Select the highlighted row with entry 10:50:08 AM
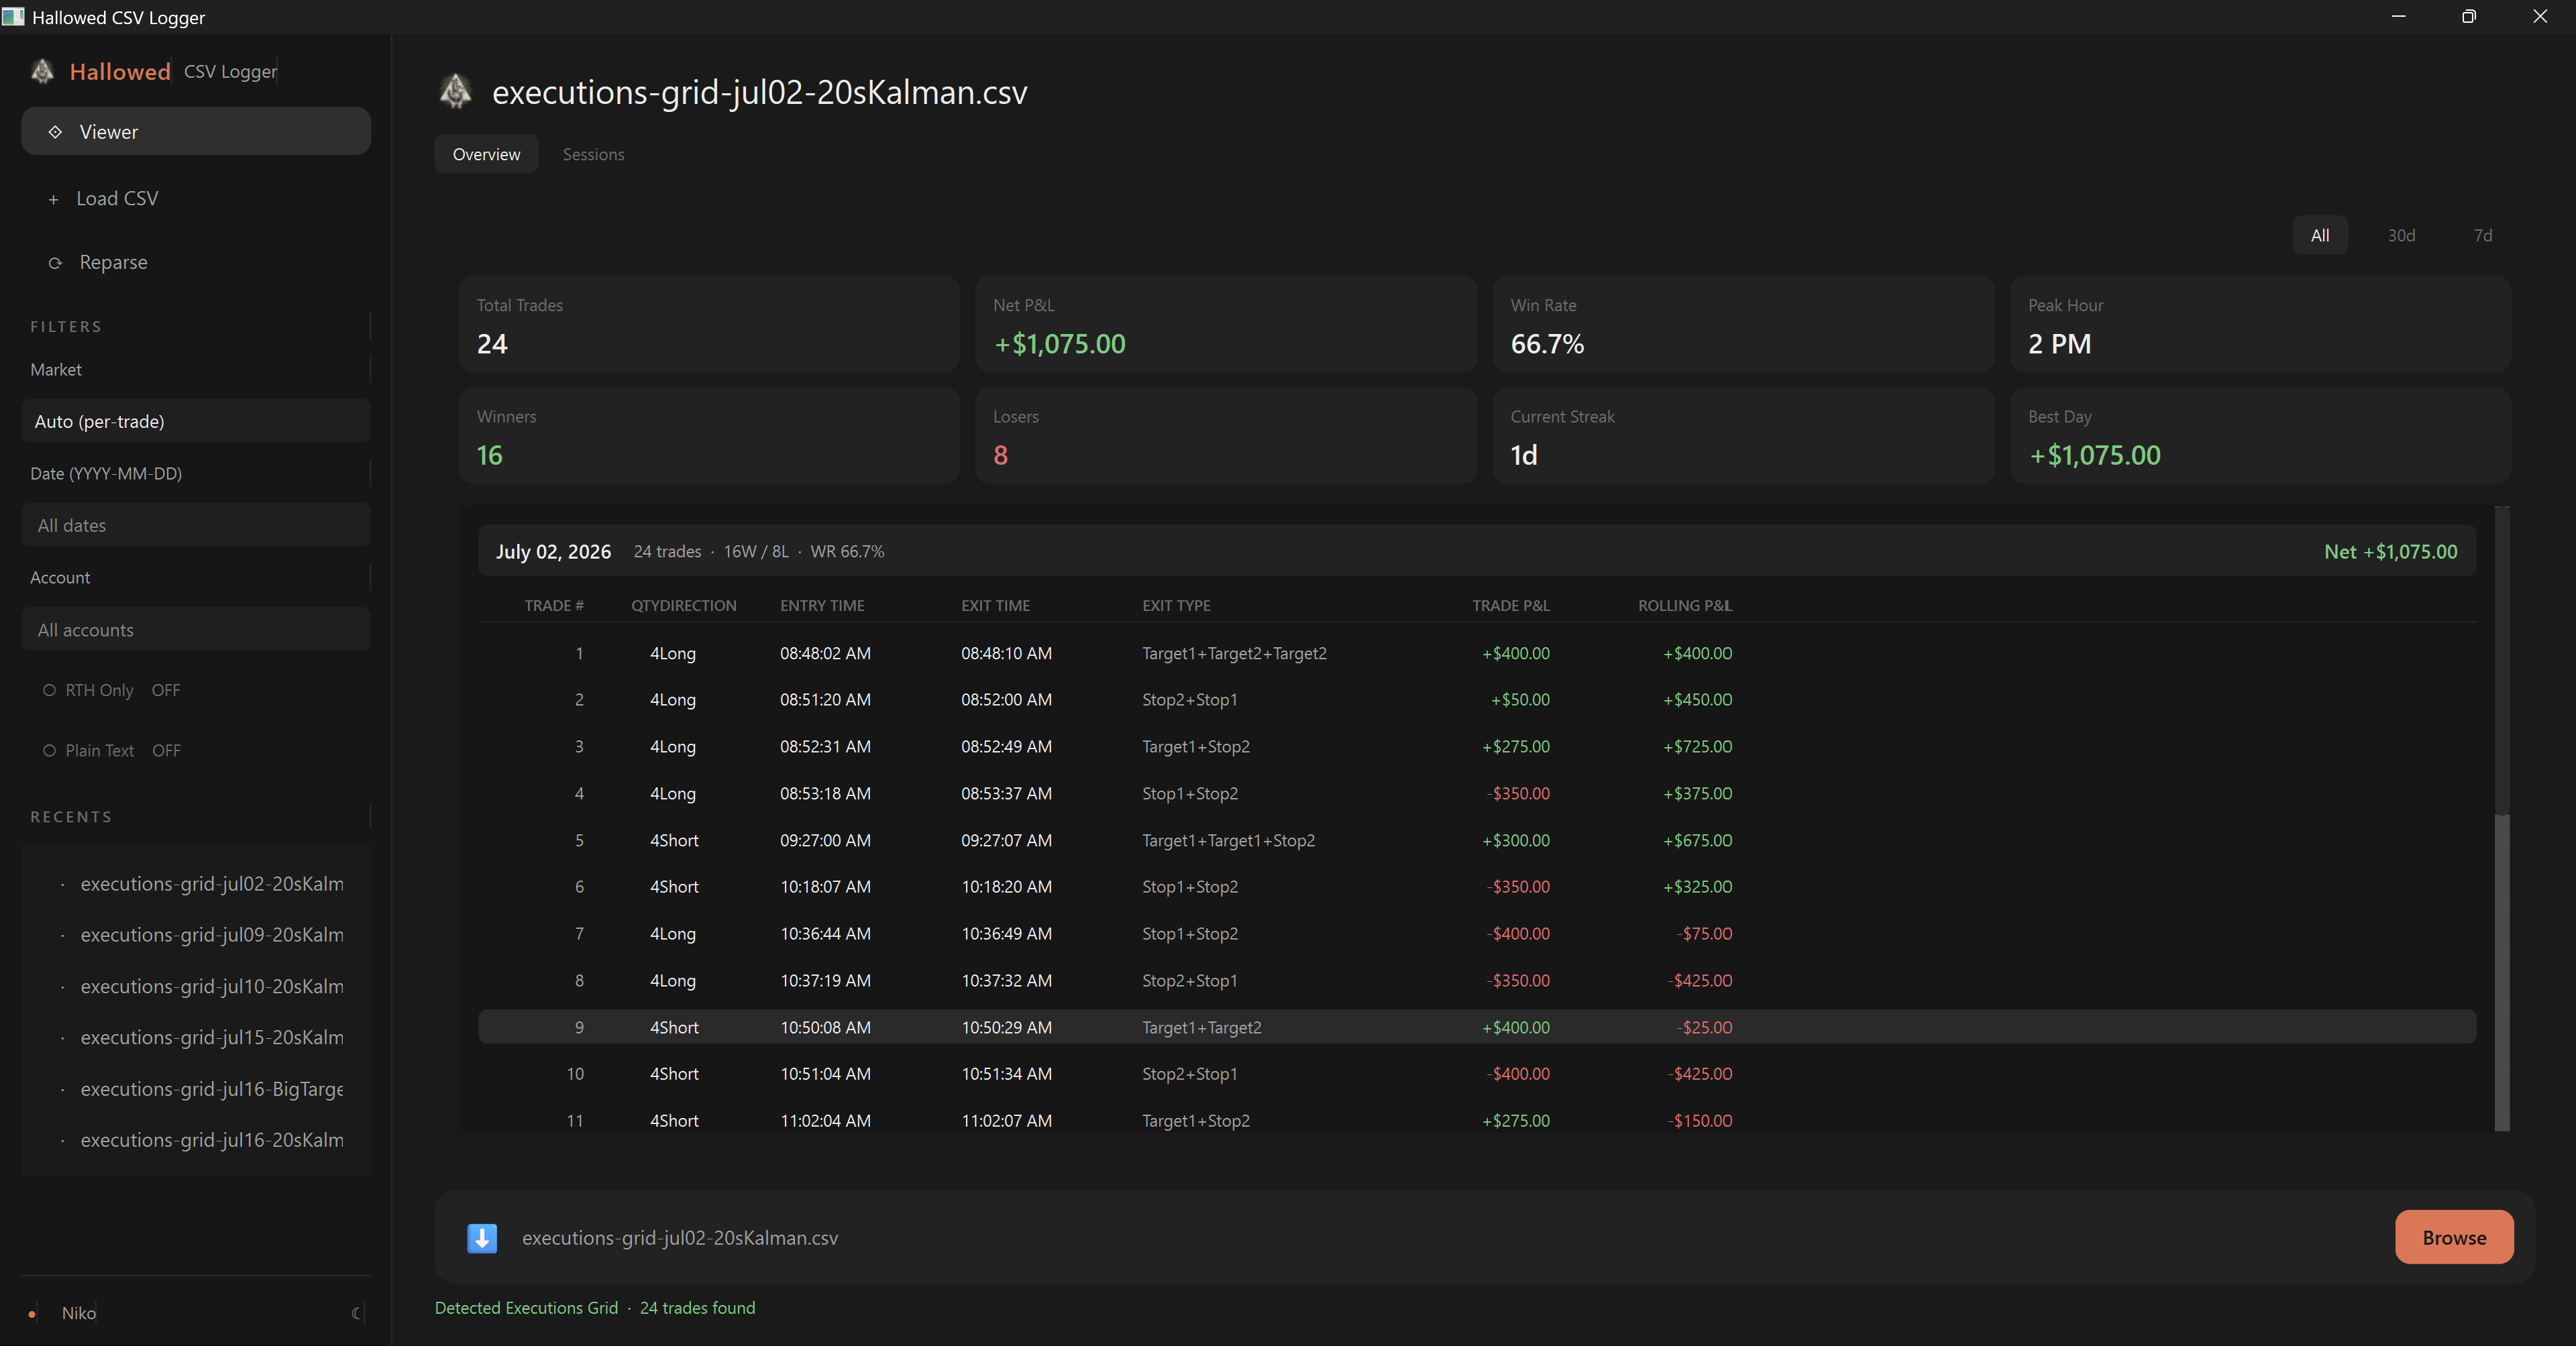The image size is (2576, 1346). [1477, 1027]
